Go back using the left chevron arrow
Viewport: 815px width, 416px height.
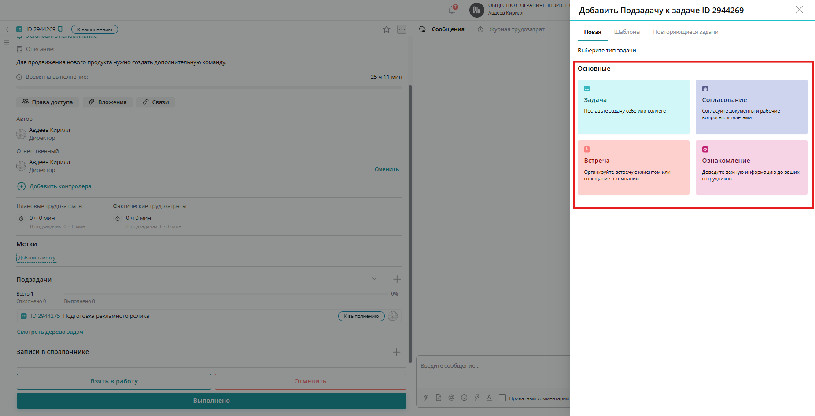7,29
